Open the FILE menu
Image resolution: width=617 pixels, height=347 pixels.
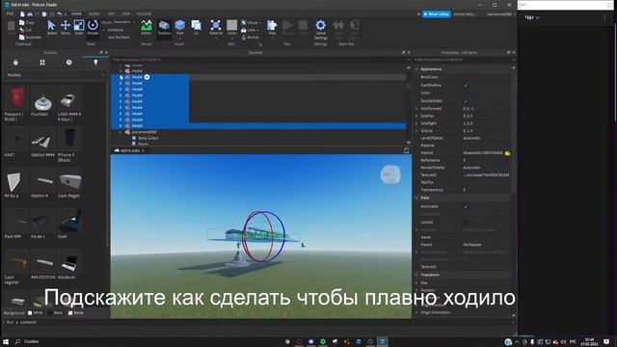pyautogui.click(x=11, y=13)
